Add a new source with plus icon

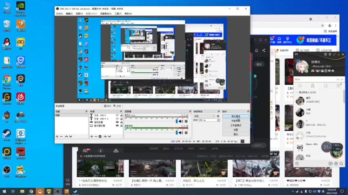click(x=92, y=136)
